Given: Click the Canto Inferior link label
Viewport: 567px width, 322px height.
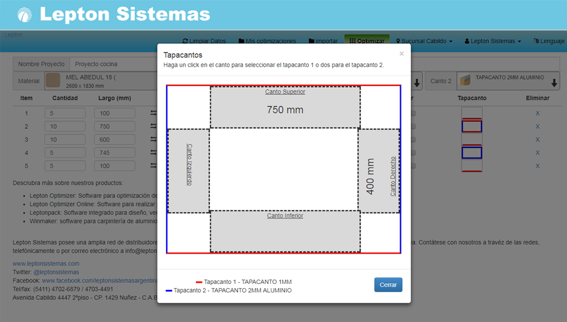Looking at the screenshot, I should (285, 215).
